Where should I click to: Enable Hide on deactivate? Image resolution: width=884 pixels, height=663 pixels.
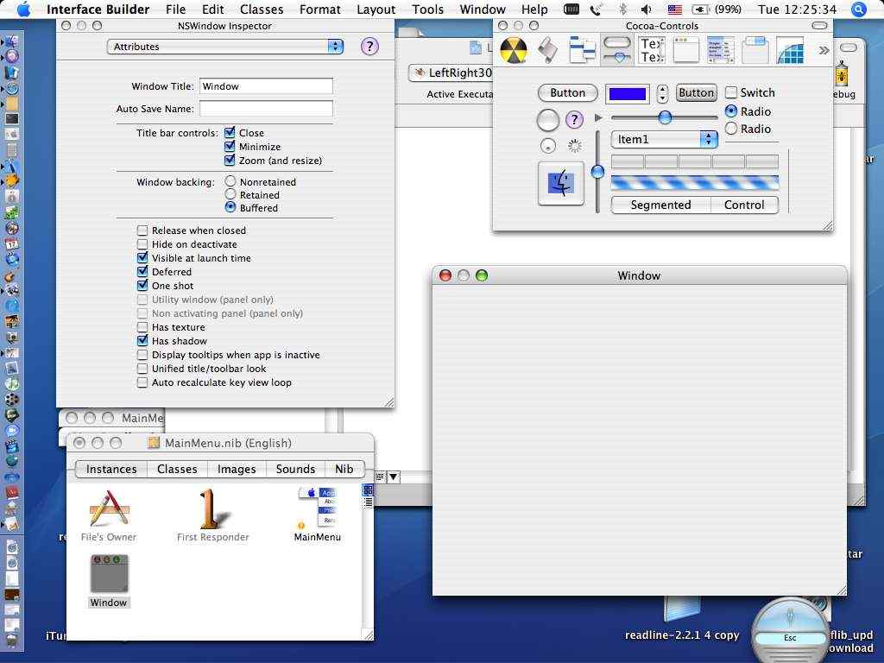pos(142,244)
